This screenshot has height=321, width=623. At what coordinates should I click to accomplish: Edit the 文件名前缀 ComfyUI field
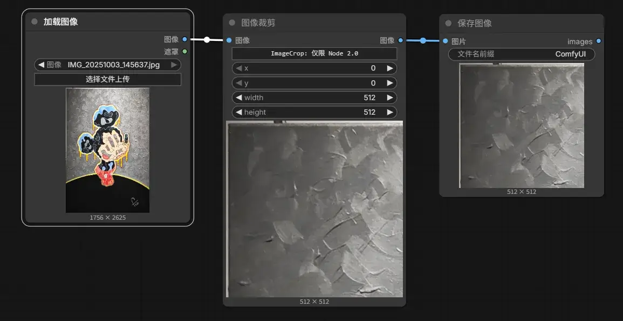click(522, 54)
